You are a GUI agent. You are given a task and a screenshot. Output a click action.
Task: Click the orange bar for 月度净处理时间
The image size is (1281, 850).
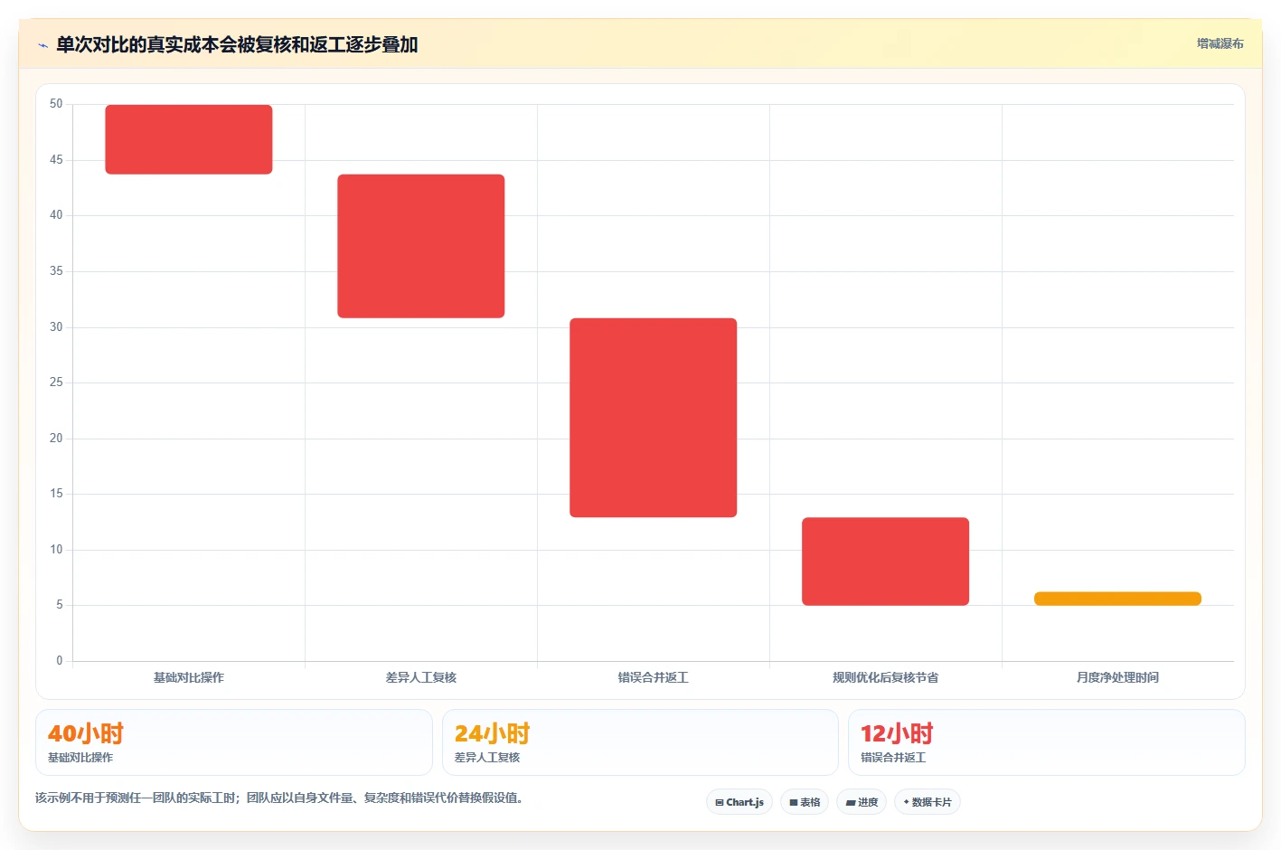(1118, 599)
